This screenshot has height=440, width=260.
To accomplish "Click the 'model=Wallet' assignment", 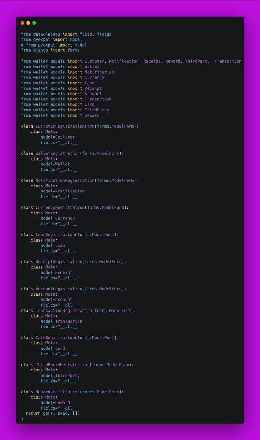I will point(55,164).
